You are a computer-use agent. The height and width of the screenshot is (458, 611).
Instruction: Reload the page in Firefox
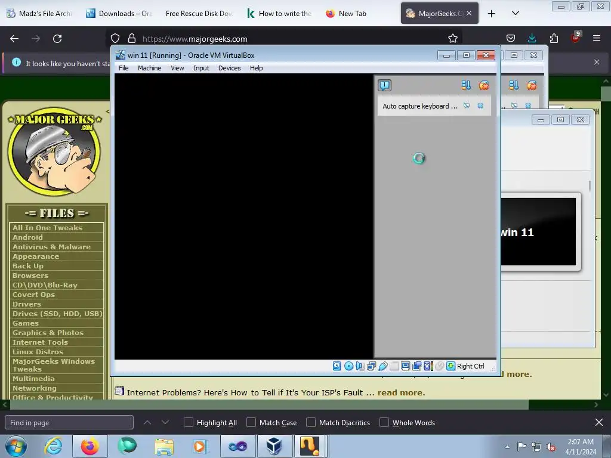[x=57, y=39]
